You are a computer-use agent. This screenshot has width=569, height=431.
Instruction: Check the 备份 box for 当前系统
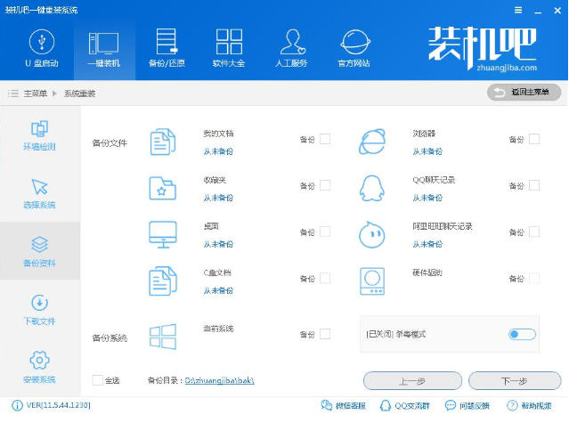pos(325,334)
